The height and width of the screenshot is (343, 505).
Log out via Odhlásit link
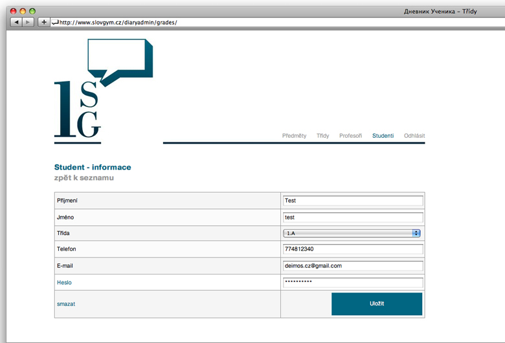point(414,136)
